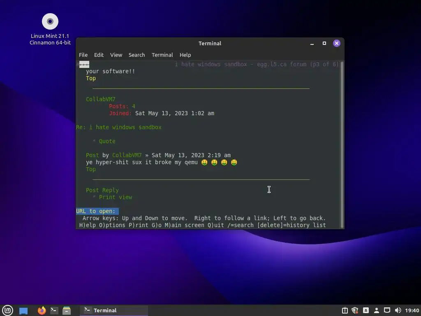Click the Terminal window title bar

210,43
